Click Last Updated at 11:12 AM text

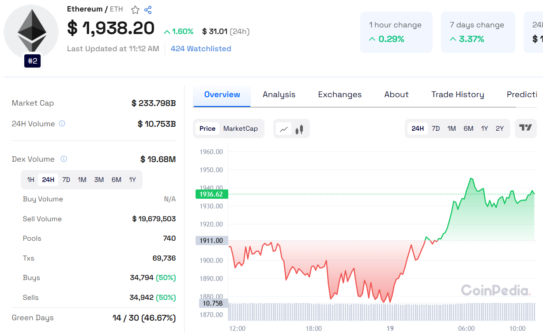pyautogui.click(x=113, y=49)
